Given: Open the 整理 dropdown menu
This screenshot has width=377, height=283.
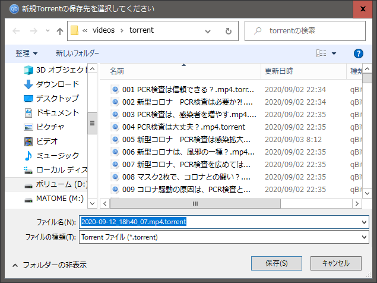Looking at the screenshot, I should [27, 54].
